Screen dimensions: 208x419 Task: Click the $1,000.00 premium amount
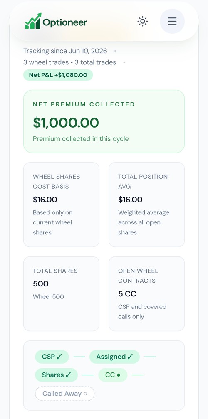tap(66, 122)
